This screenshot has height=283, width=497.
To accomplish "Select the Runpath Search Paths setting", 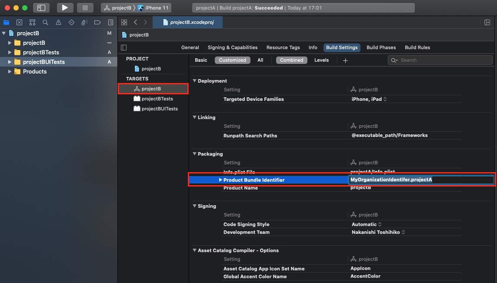I will click(x=250, y=136).
